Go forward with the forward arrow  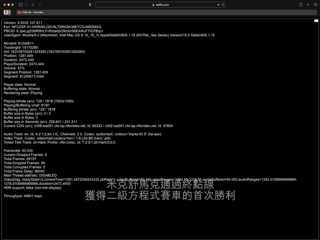(40, 5)
